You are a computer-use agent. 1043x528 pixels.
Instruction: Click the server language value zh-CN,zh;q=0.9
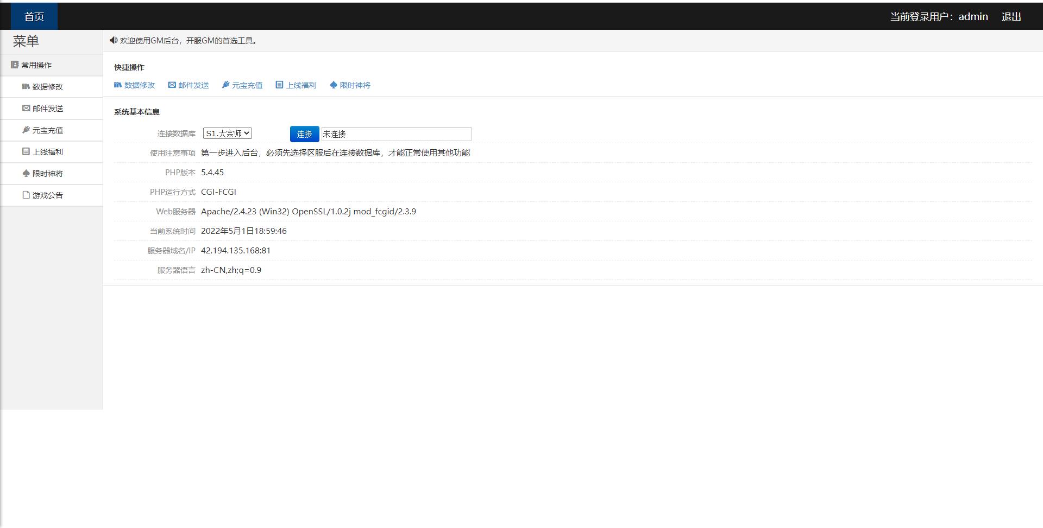231,270
